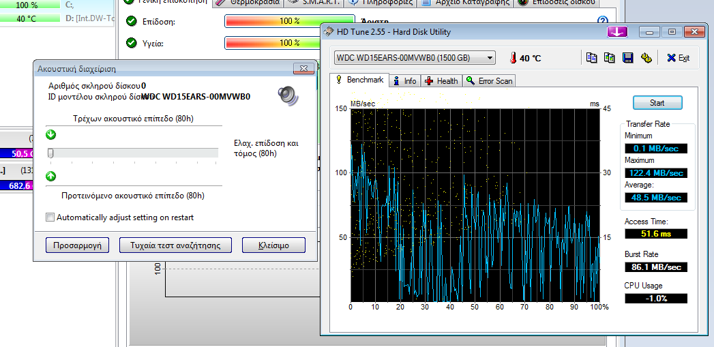This screenshot has height=347, width=714.
Task: Copy benchmark text to clipboard in HD Tune
Action: coord(591,58)
